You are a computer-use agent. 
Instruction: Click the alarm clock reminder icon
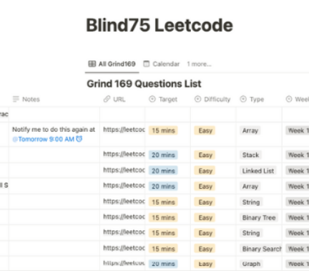[79, 139]
